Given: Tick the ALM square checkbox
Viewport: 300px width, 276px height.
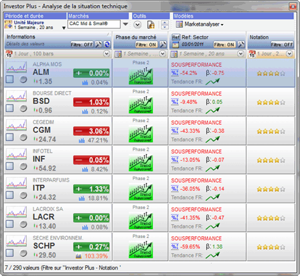Looking at the screenshot, I should [9, 79].
